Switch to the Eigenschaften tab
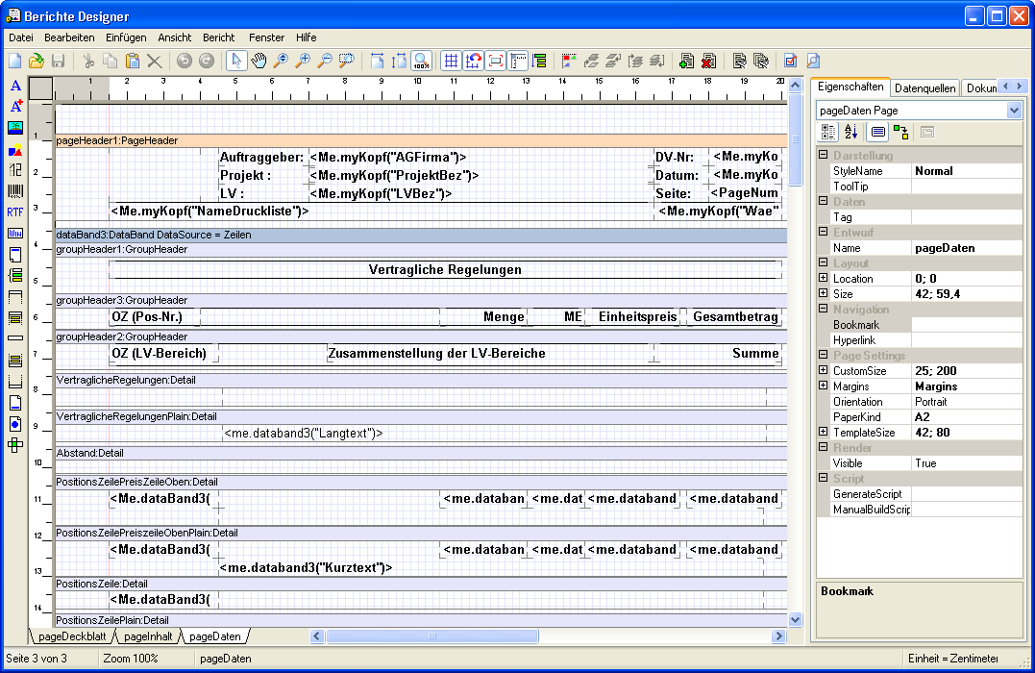The height and width of the screenshot is (673, 1035). coord(850,87)
